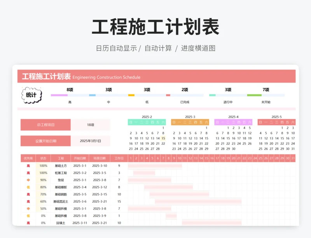The height and width of the screenshot is (238, 311).
Task: Select the blue 中 priority progress bar
Action: [93, 96]
